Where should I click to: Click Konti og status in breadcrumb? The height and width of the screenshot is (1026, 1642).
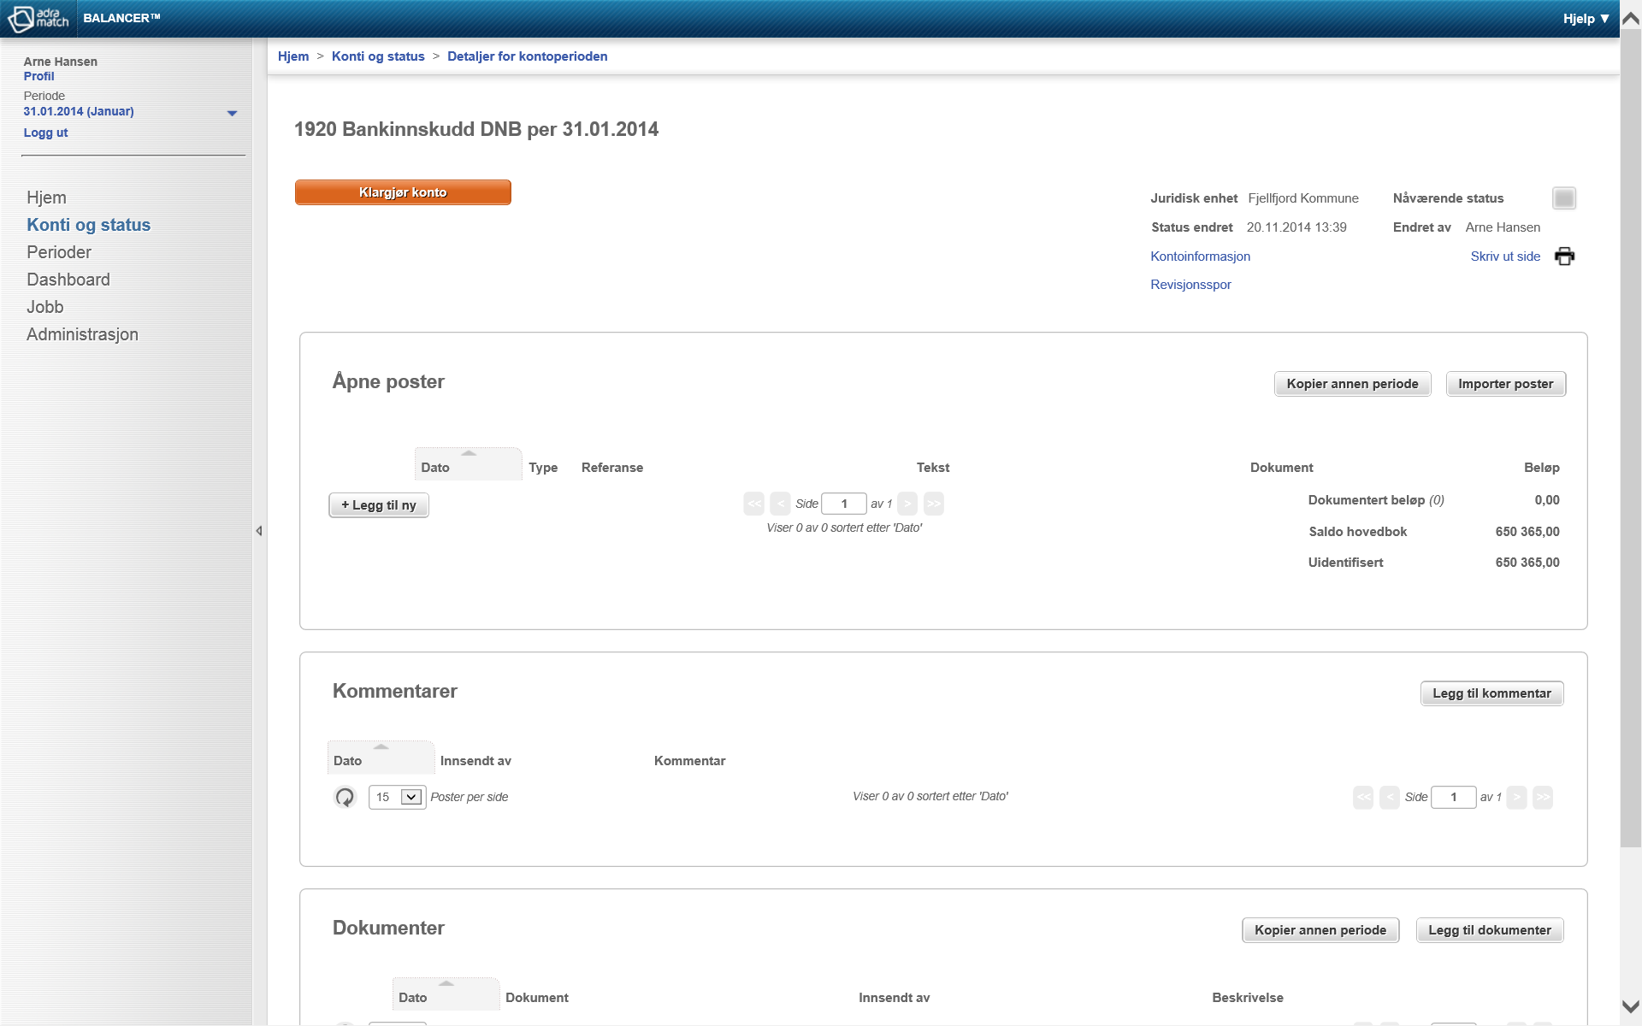(x=378, y=56)
